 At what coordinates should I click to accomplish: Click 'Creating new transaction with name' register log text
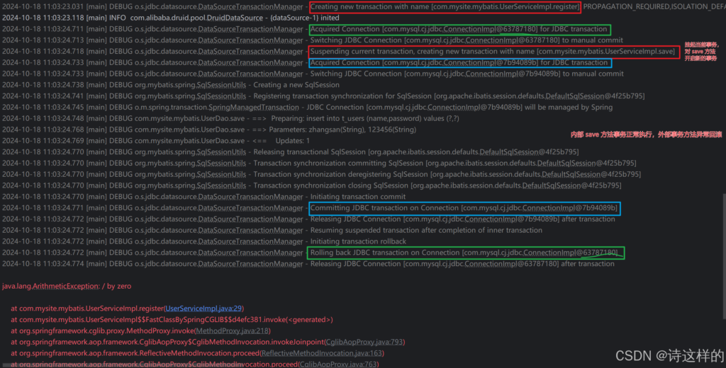[x=445, y=7]
